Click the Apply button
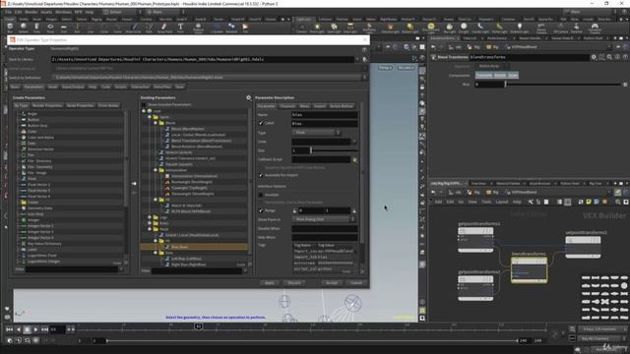This screenshot has width=630, height=354. click(x=269, y=283)
